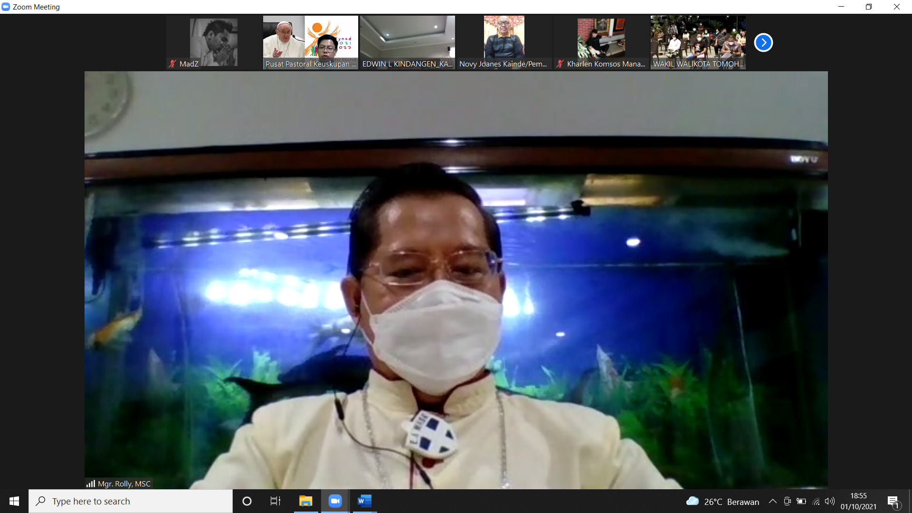Image resolution: width=912 pixels, height=513 pixels.
Task: Click Mgr. Rolly signal strength icon
Action: pyautogui.click(x=91, y=484)
